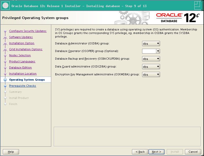Click the circular icon in the title bar
The image size is (204, 156).
point(5,6)
